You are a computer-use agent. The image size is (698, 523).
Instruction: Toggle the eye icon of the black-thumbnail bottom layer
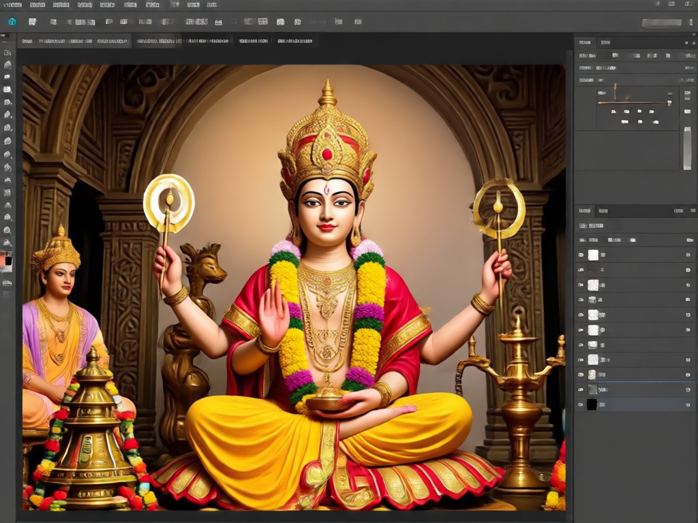(581, 405)
